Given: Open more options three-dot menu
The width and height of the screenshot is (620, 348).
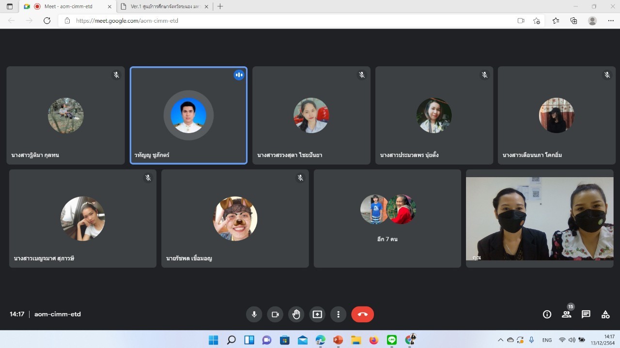Looking at the screenshot, I should click(338, 314).
